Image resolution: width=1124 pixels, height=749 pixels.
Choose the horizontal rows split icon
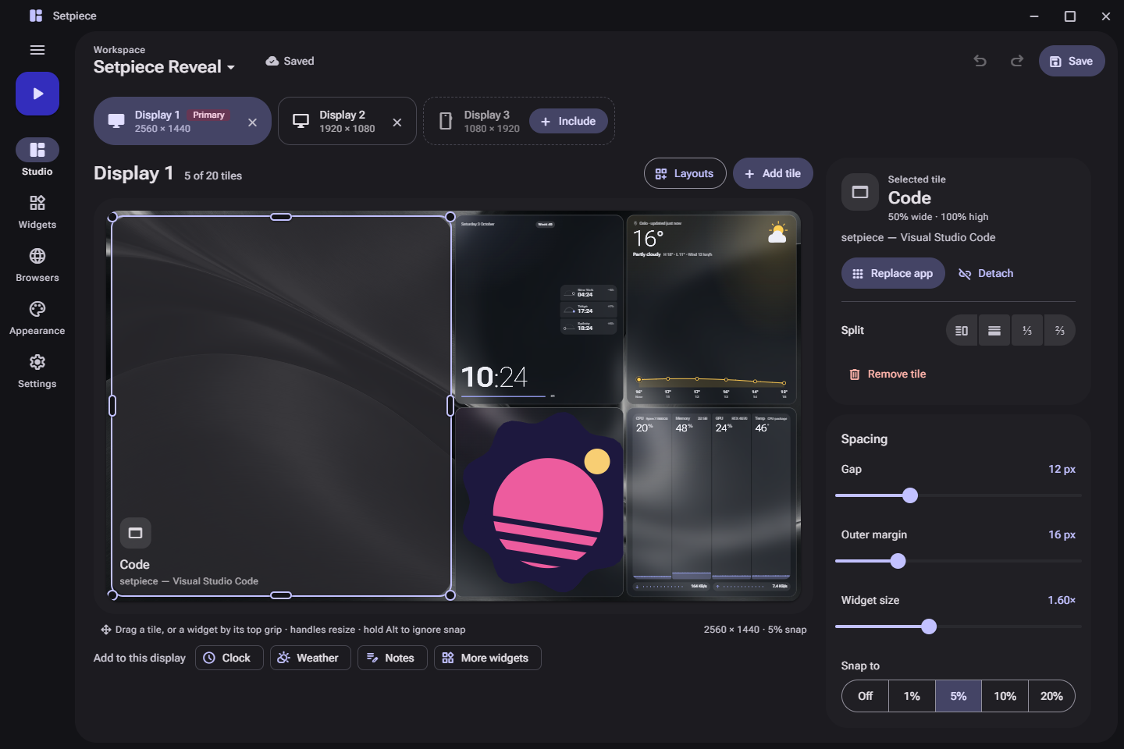[x=994, y=330]
